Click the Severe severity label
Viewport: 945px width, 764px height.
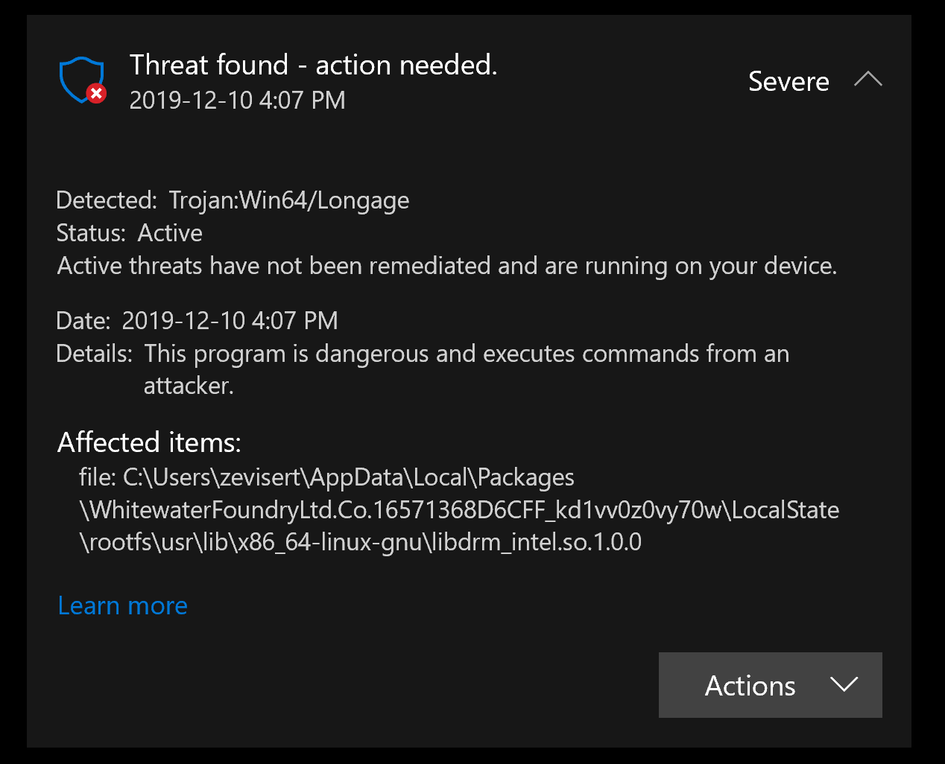[x=788, y=81]
